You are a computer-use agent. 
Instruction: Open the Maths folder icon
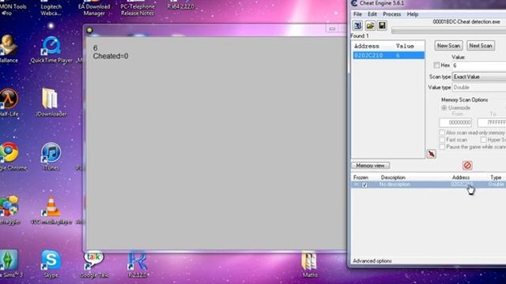[309, 264]
